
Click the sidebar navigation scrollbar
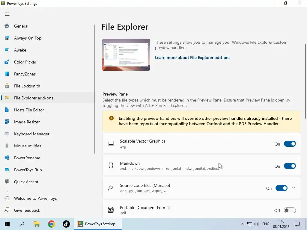pyautogui.click(x=95, y=89)
